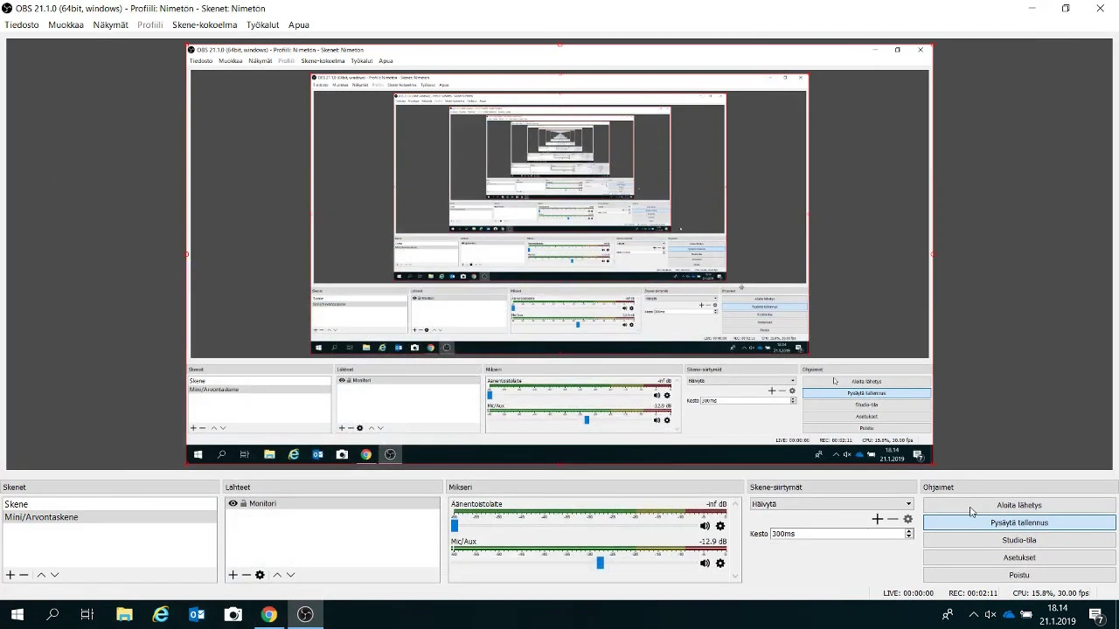This screenshot has height=629, width=1119.
Task: Remove the source with the Lähteet minus icon
Action: click(247, 575)
